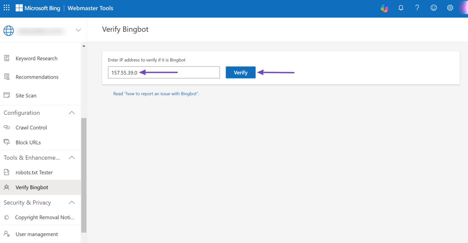Open Keyword Research in sidebar
The image size is (468, 243).
[x=36, y=58]
